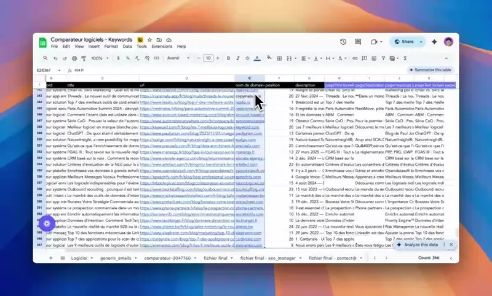Click the move to folder icon

point(159,40)
